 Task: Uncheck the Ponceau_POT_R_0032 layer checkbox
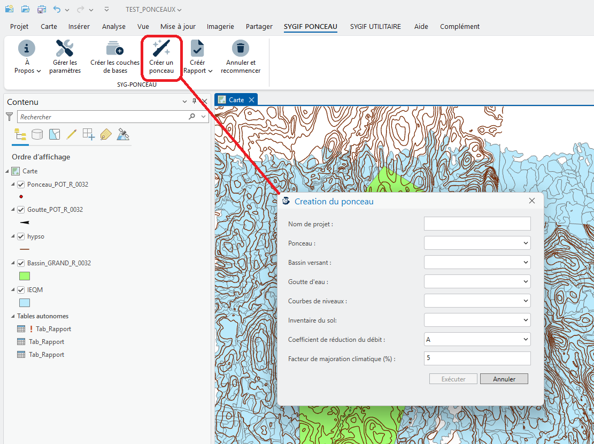[21, 185]
